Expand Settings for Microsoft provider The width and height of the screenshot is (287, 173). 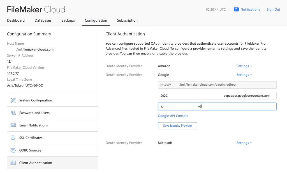click(x=244, y=143)
